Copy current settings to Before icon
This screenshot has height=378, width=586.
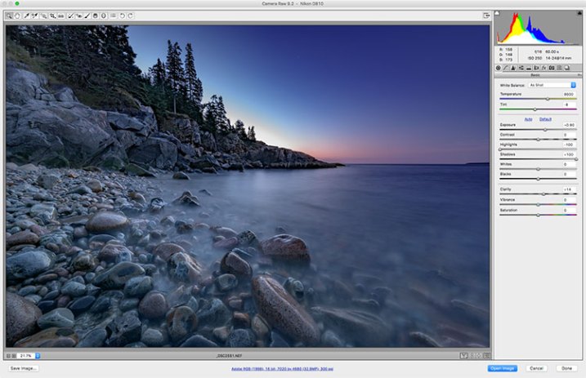(x=479, y=356)
